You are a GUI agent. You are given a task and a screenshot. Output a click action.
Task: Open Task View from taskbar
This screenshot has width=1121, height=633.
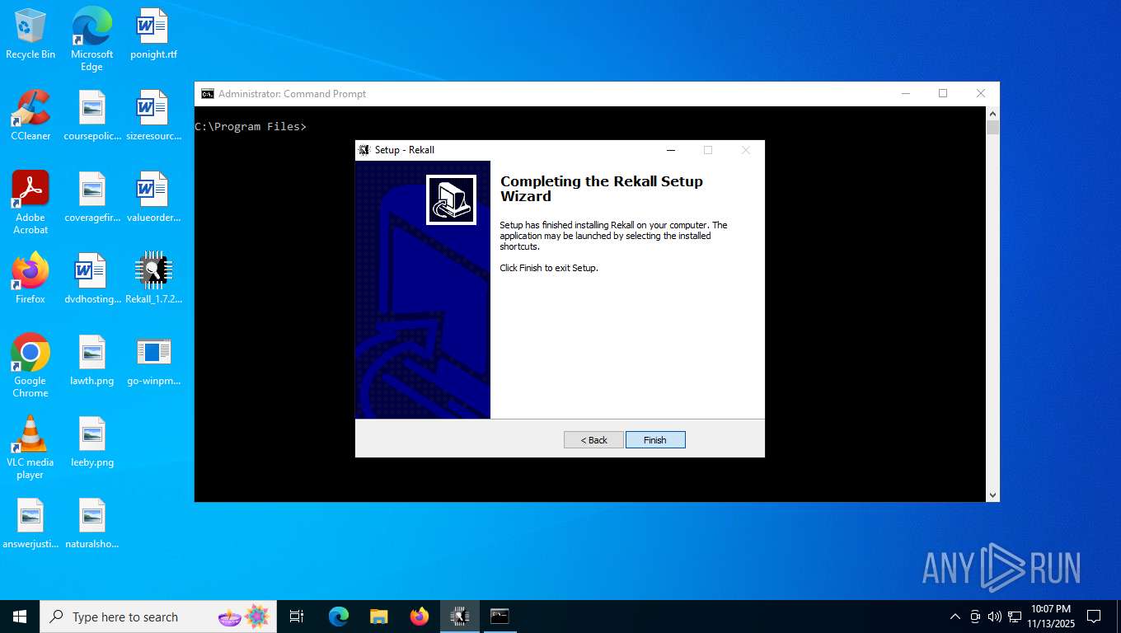(297, 617)
